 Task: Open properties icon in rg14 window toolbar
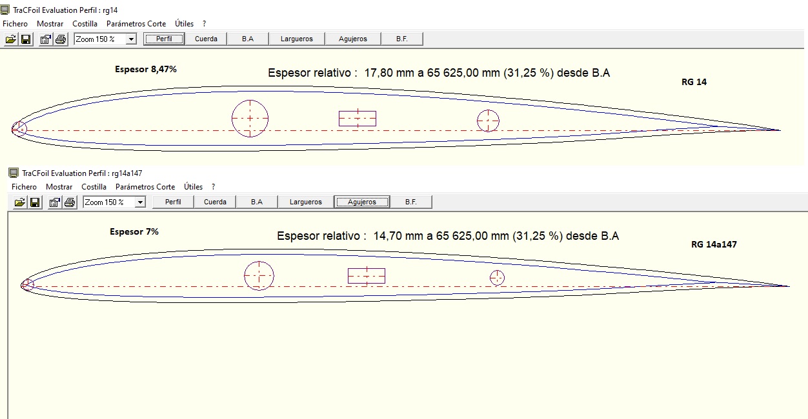click(x=45, y=39)
